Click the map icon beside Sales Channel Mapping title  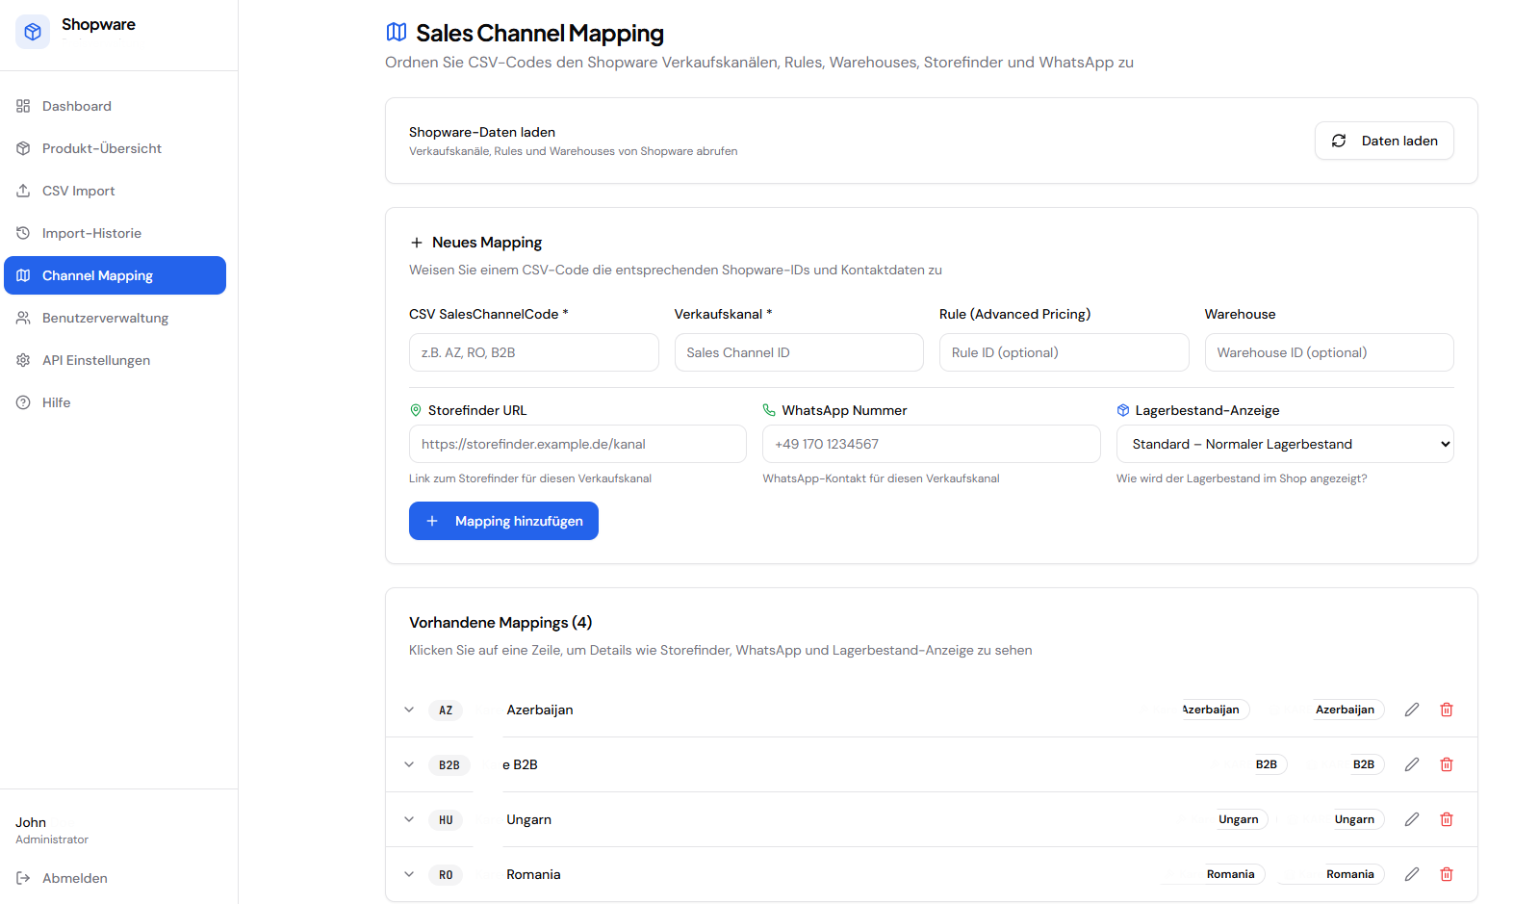pos(397,32)
